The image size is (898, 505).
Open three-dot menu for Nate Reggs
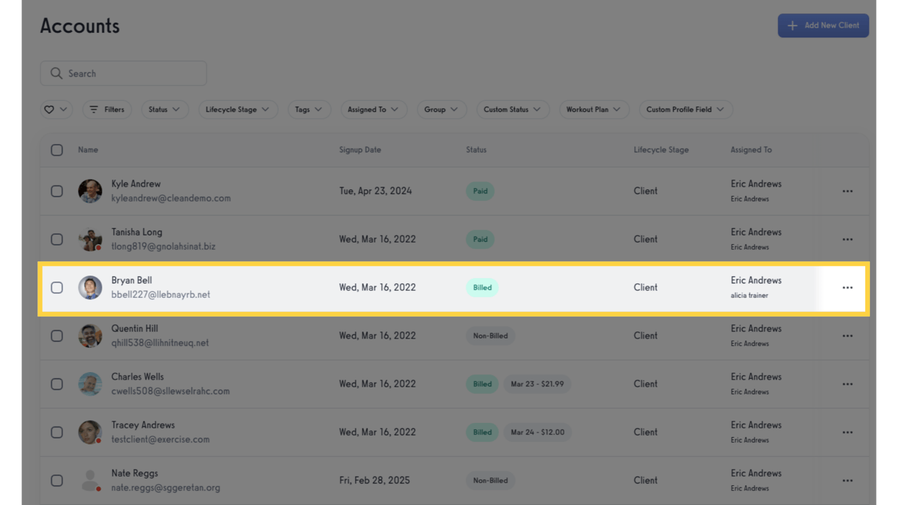(847, 481)
